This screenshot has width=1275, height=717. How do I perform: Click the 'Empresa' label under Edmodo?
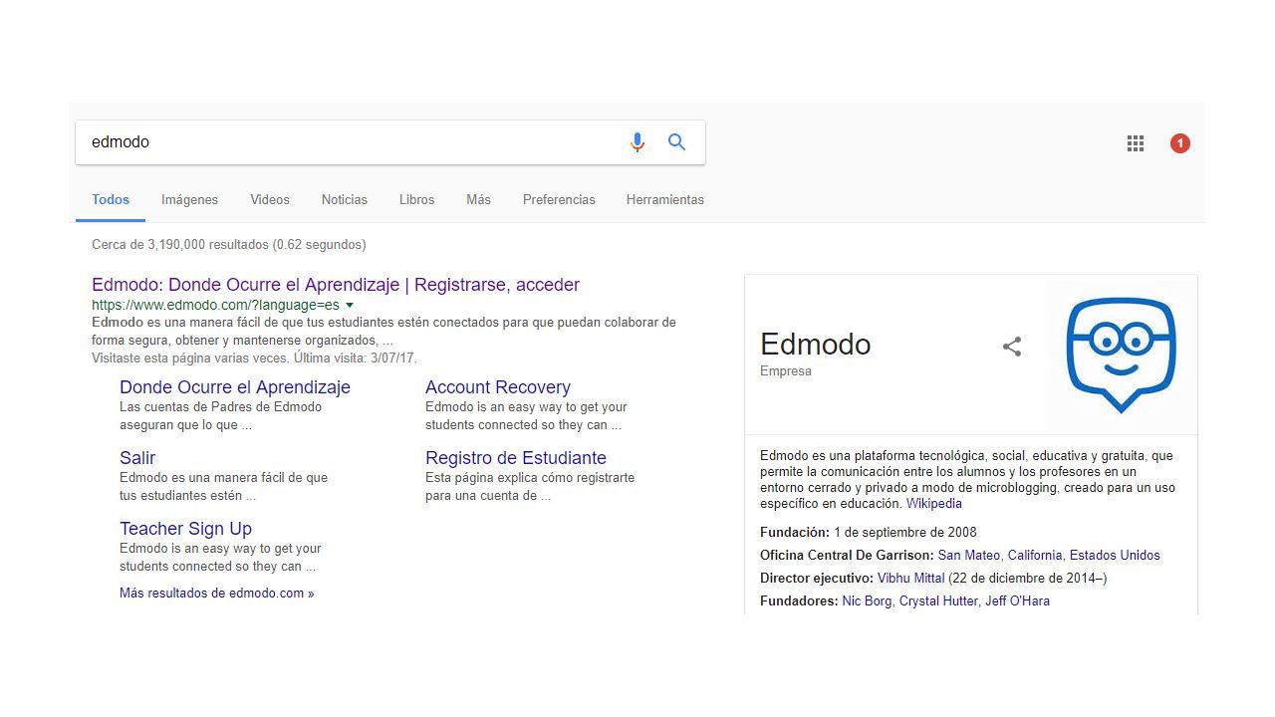786,371
